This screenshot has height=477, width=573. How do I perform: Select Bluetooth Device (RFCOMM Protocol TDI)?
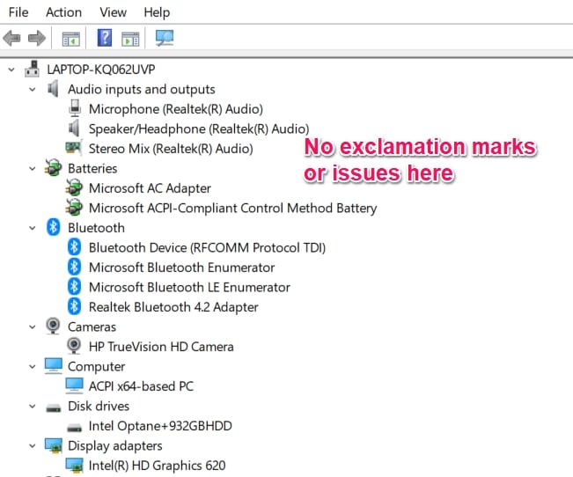click(x=207, y=247)
